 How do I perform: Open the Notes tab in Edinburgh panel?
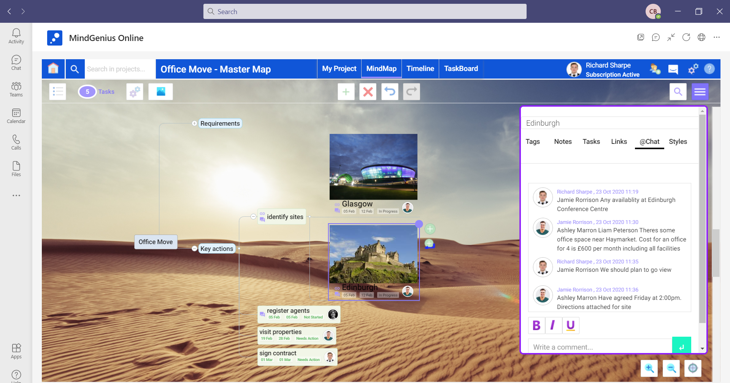point(563,142)
